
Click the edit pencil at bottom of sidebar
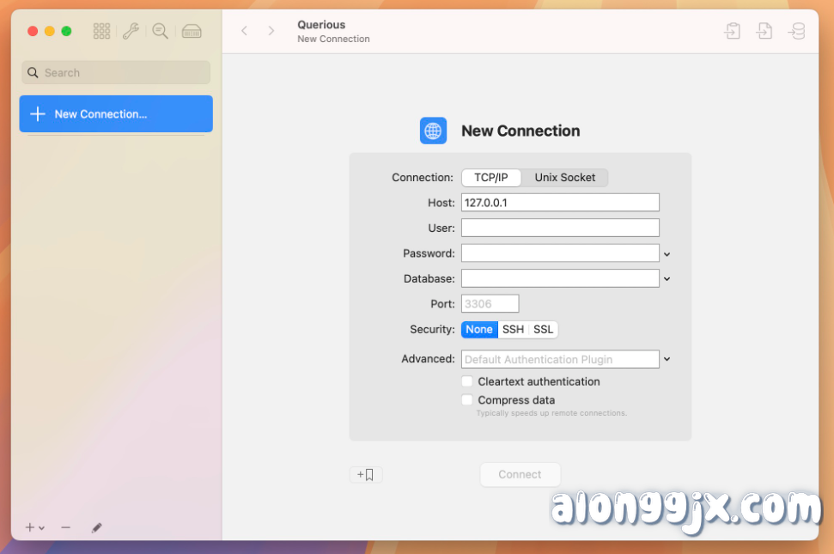(x=96, y=527)
